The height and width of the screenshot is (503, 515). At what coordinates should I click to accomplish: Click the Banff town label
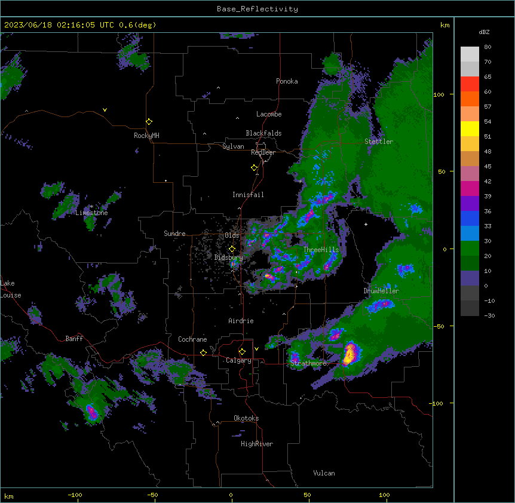tap(74, 339)
